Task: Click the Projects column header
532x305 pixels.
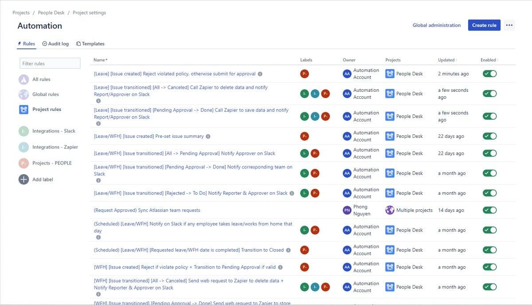Action: [393, 60]
